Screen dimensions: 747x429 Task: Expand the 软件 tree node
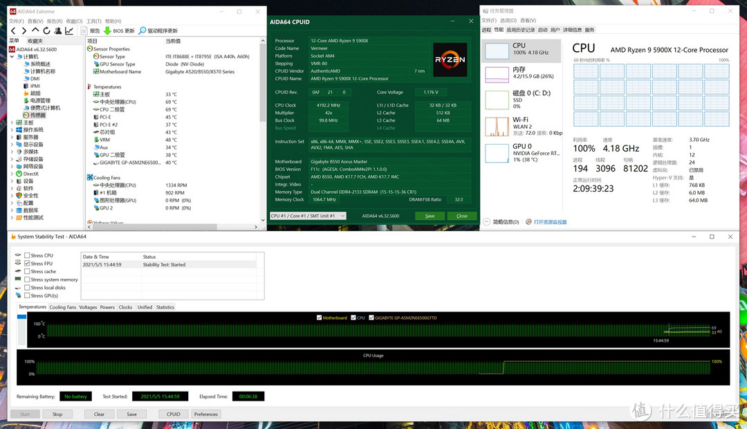click(x=12, y=188)
